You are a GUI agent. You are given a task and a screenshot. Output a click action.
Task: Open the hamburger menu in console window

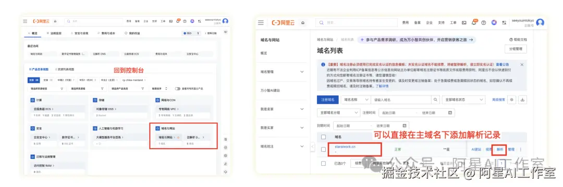(x=25, y=21)
